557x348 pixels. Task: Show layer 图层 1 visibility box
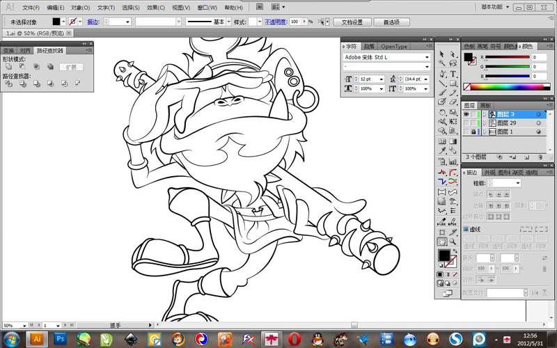466,132
